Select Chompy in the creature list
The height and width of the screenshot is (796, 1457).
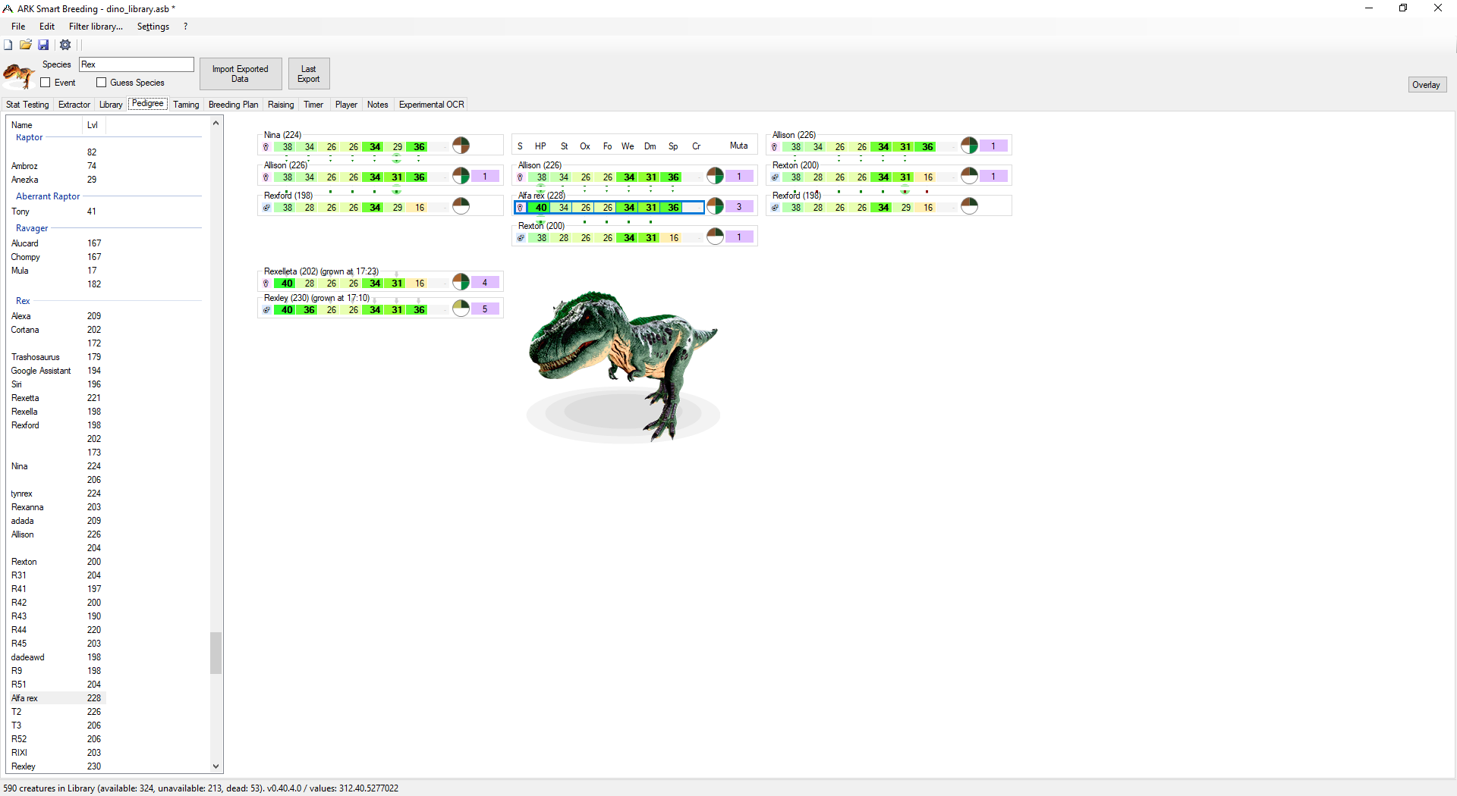(x=55, y=257)
